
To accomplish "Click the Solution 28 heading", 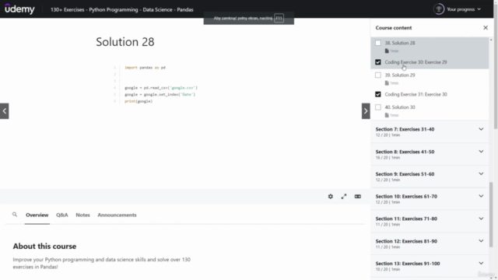I will (x=125, y=41).
